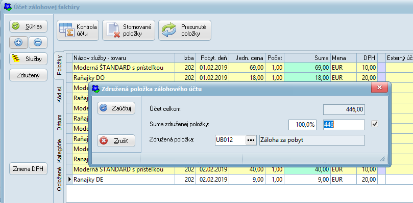Click the blue minus remove button
The height and width of the screenshot is (203, 413).
(38, 43)
